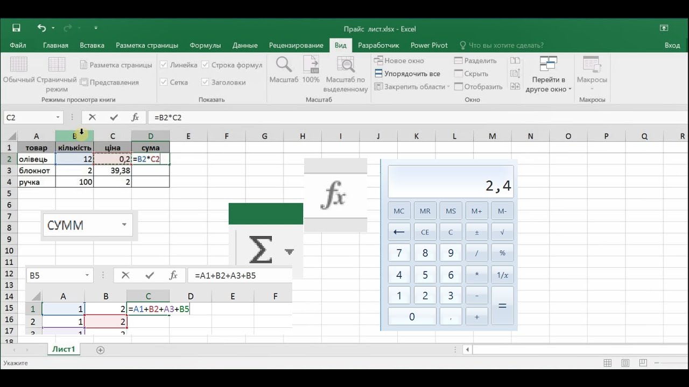689x387 pixels.
Task: Click the square root button on the calculator
Action: point(502,232)
